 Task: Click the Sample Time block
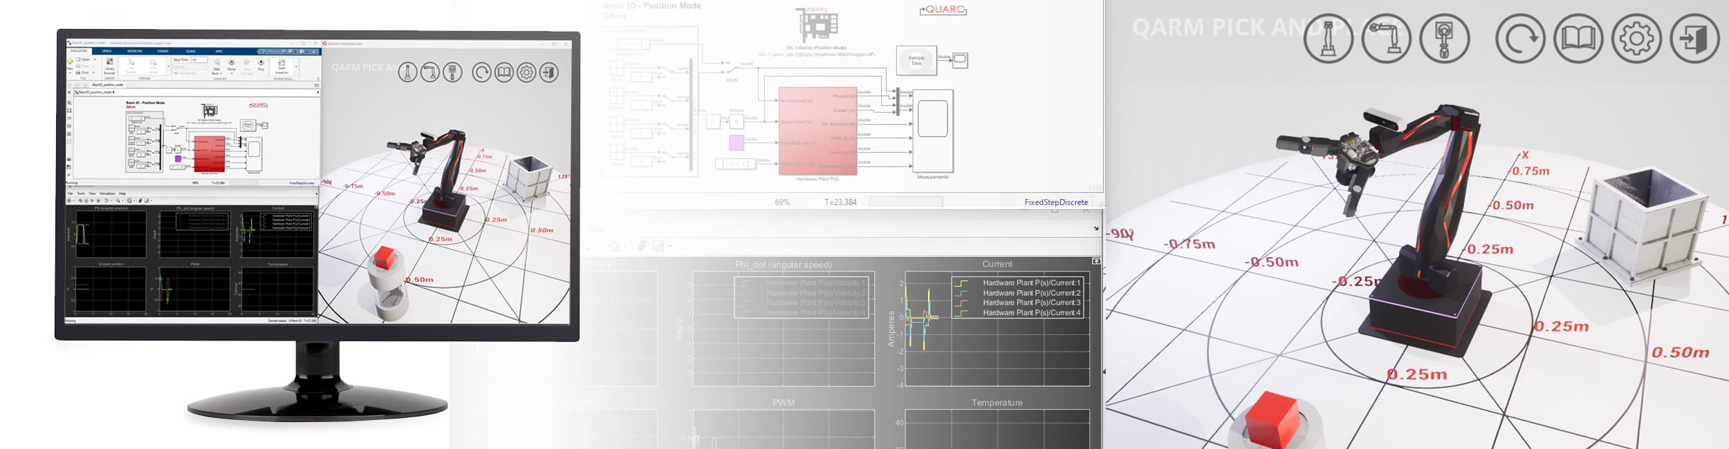(916, 61)
